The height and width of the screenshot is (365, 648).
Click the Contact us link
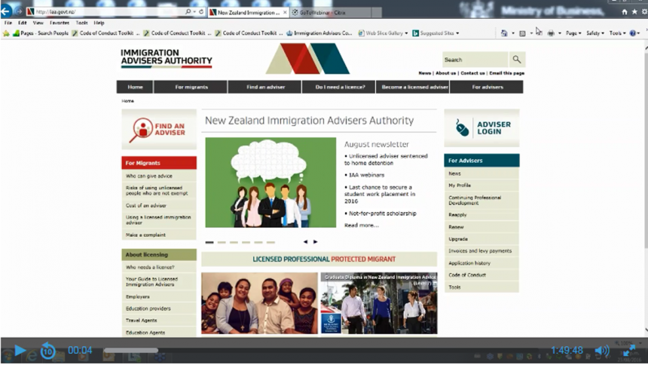[472, 73]
